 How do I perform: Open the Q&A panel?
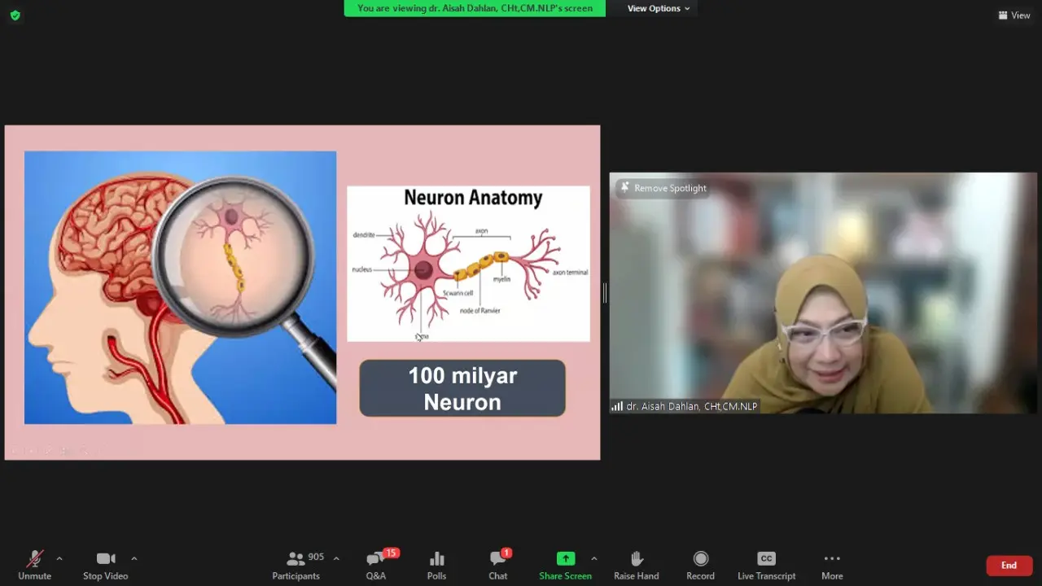[x=376, y=566]
